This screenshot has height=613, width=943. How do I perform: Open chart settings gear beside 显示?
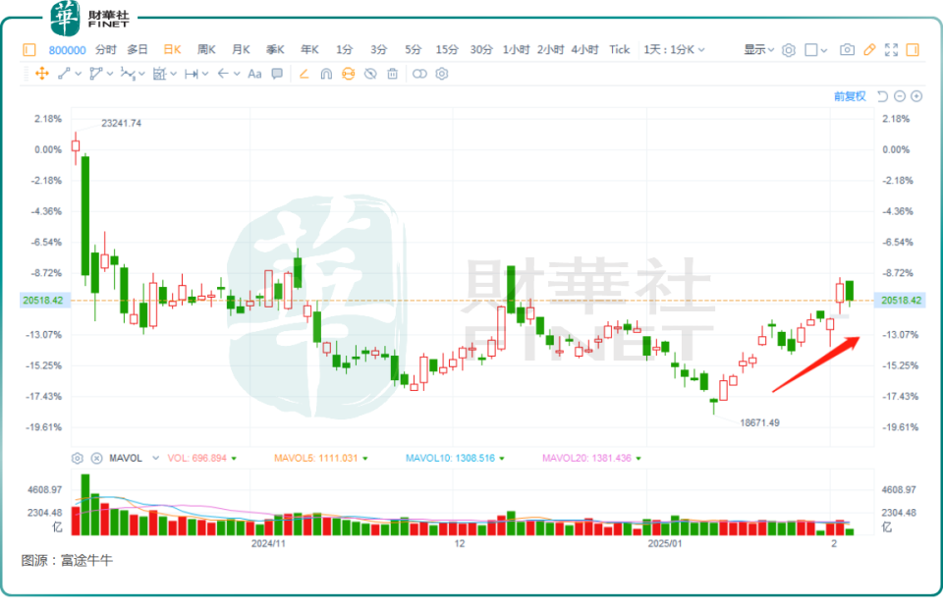pyautogui.click(x=789, y=50)
